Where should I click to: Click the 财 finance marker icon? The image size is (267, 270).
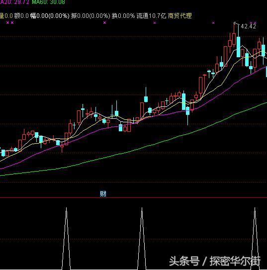click(103, 194)
